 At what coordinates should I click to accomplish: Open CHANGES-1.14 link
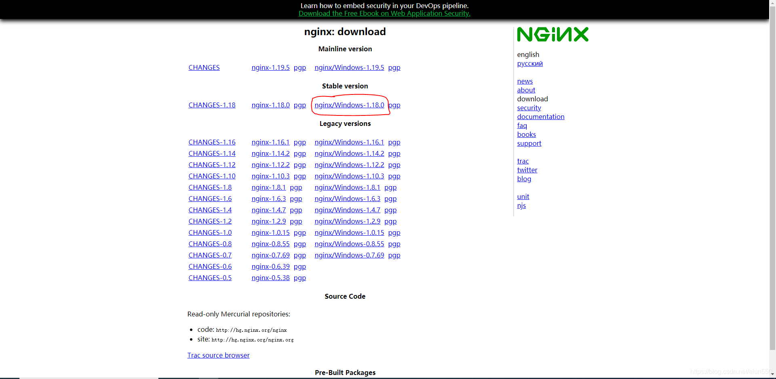click(x=212, y=153)
